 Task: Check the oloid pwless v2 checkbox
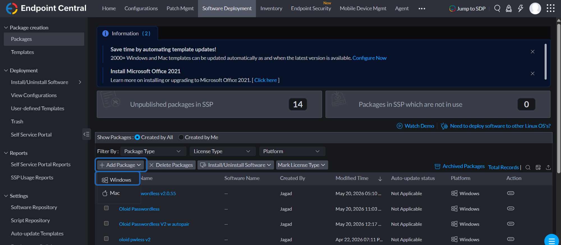tap(106, 239)
